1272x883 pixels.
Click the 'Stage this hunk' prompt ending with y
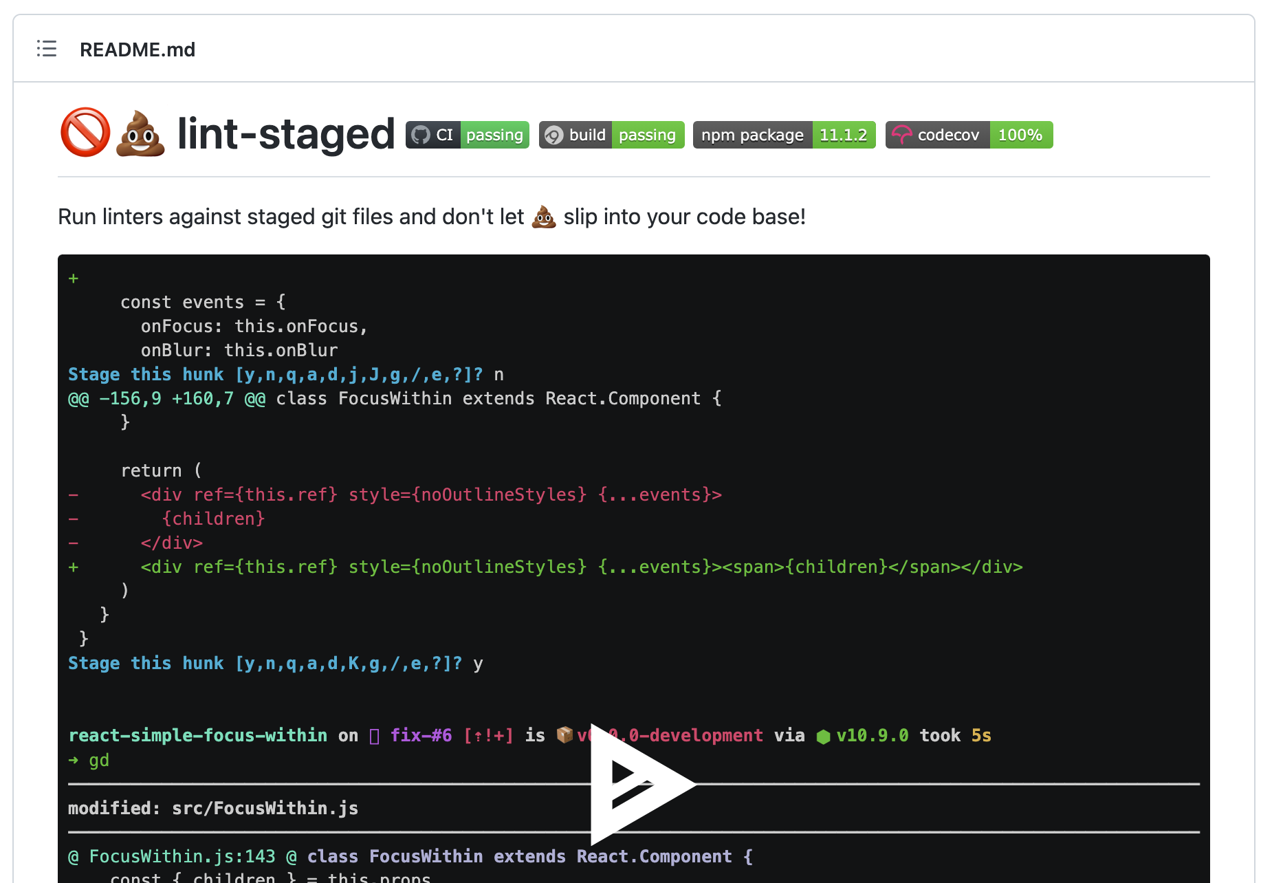tap(276, 664)
